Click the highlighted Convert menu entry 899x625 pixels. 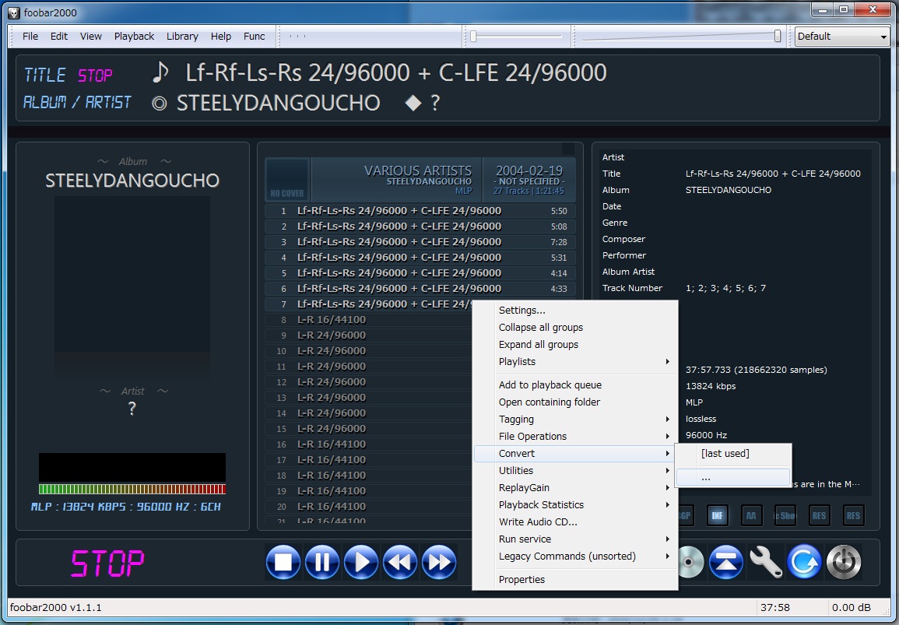pos(575,454)
